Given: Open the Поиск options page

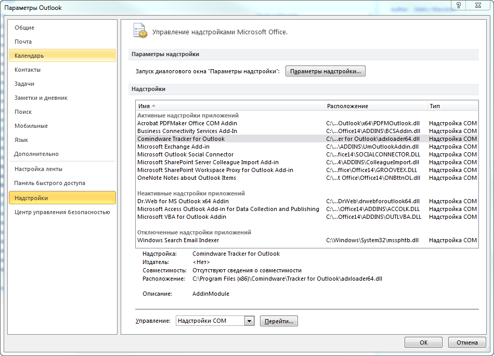Looking at the screenshot, I should click(x=62, y=112).
